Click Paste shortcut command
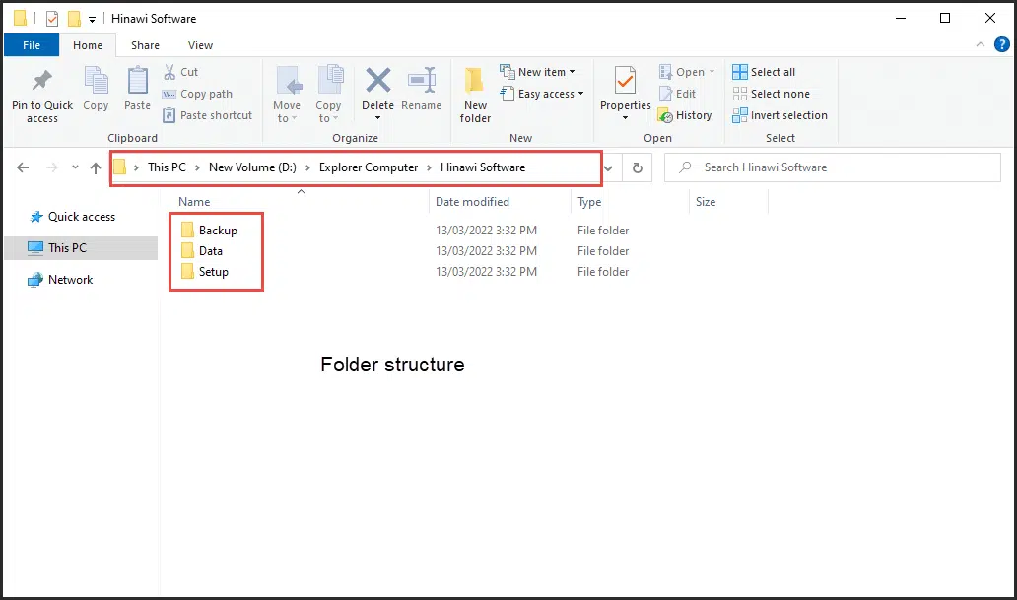The height and width of the screenshot is (600, 1017). 207,115
